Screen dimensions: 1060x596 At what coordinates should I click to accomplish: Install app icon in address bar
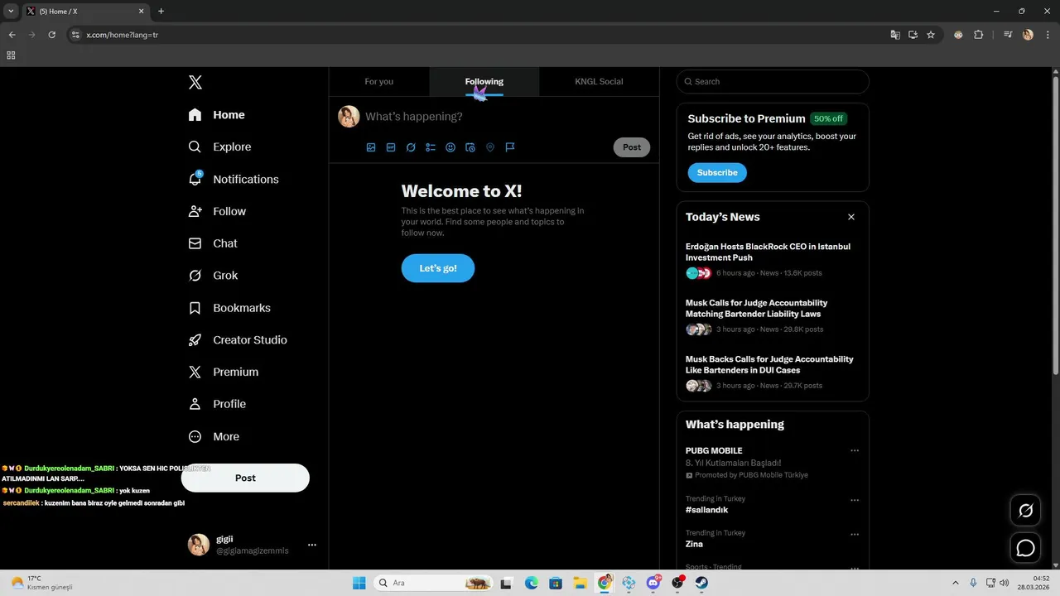(x=913, y=35)
